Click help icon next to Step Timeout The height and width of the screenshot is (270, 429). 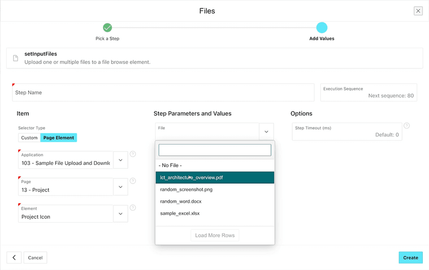click(407, 126)
